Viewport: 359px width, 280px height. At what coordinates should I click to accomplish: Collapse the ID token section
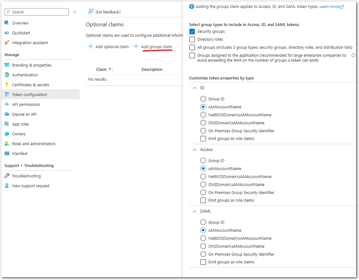pyautogui.click(x=194, y=88)
